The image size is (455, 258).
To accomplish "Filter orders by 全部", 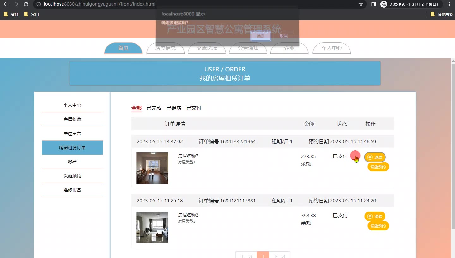I will [x=136, y=108].
